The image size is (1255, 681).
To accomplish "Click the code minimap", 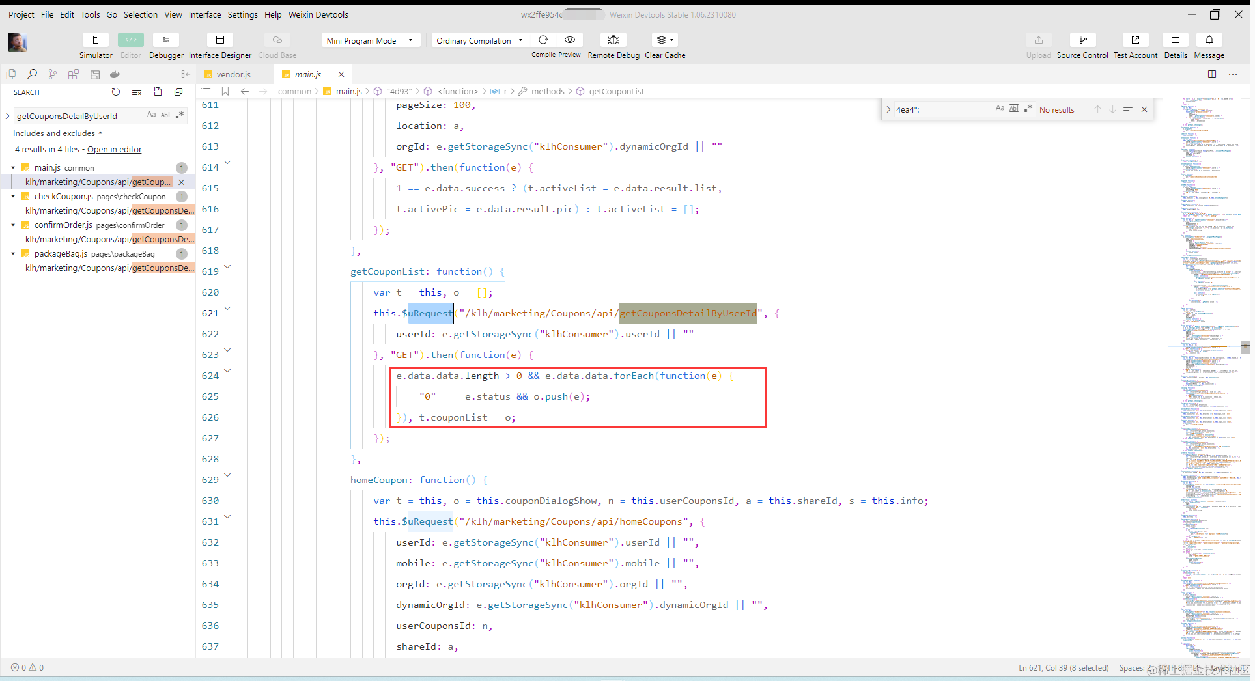I will (x=1210, y=378).
